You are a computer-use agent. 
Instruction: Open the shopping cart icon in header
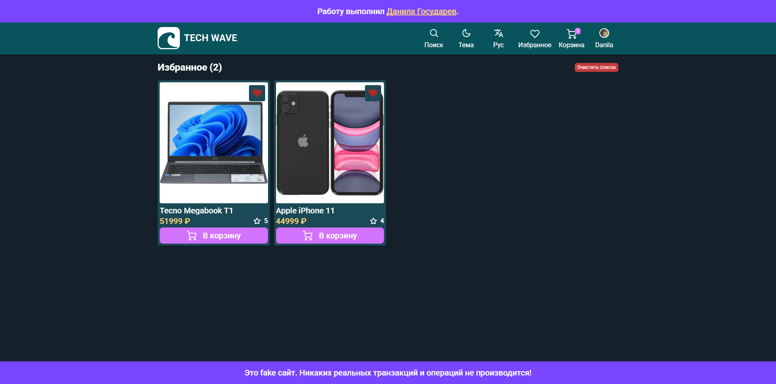571,34
